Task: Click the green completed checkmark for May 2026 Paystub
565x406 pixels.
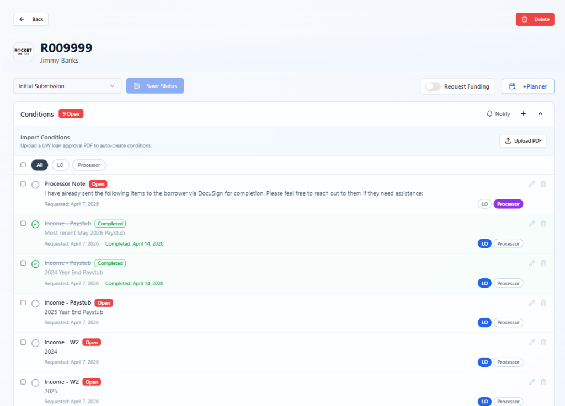Action: (x=35, y=224)
